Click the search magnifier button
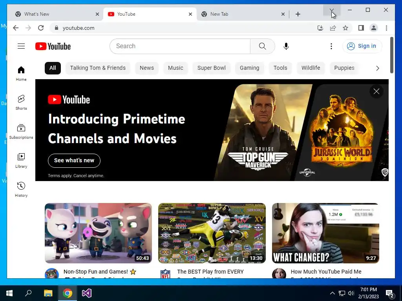This screenshot has width=402, height=301. pyautogui.click(x=263, y=46)
